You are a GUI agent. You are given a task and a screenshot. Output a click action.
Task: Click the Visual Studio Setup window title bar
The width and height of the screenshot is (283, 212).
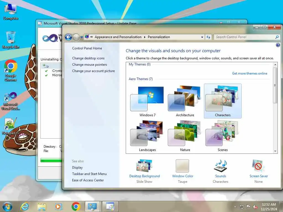[126, 23]
